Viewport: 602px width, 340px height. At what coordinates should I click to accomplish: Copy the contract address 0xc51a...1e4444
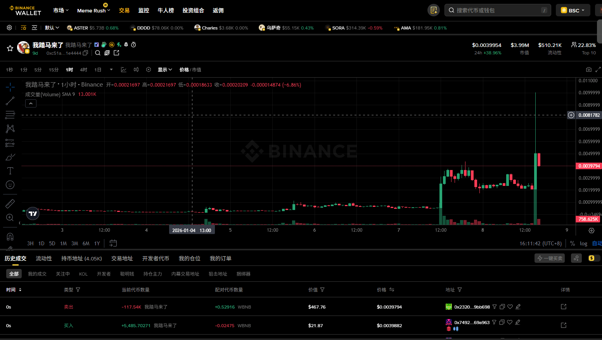click(x=86, y=53)
